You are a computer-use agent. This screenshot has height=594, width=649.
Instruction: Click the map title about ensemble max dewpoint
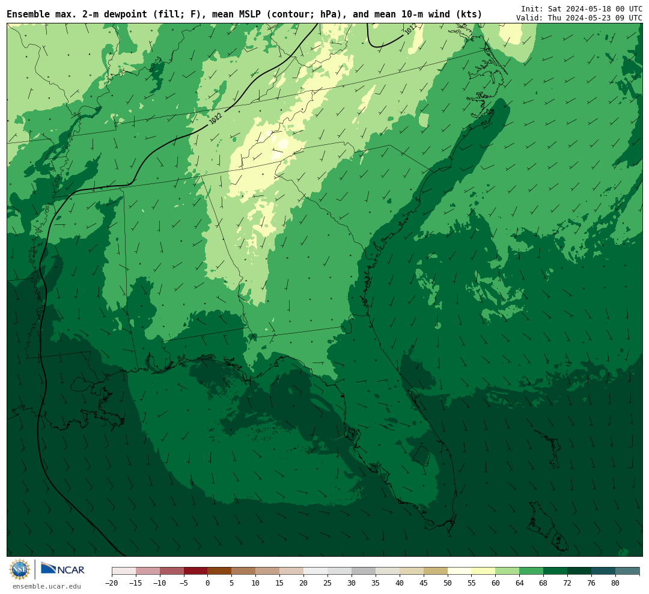[x=245, y=14]
